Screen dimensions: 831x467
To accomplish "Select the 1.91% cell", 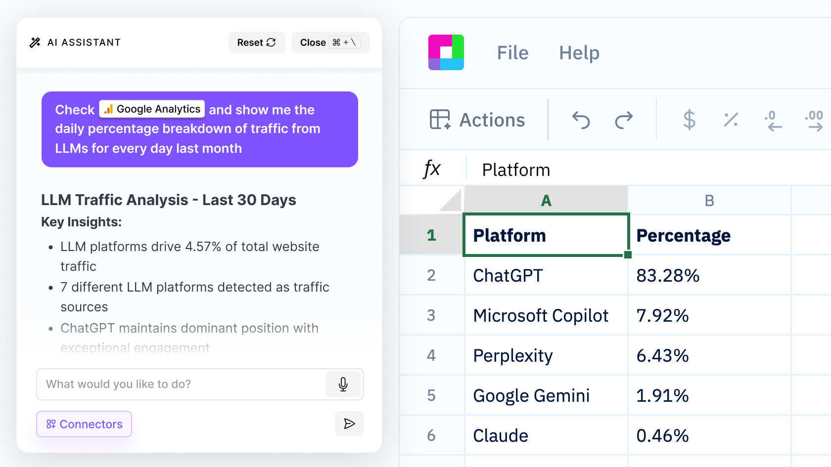I will [709, 395].
